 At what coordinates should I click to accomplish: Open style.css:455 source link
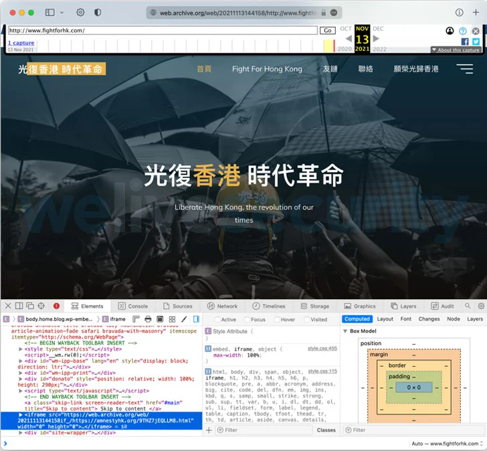[x=322, y=349]
